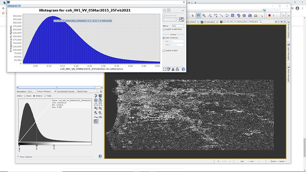Click the red star toolbar icon
The image size is (306, 172).
click(270, 16)
